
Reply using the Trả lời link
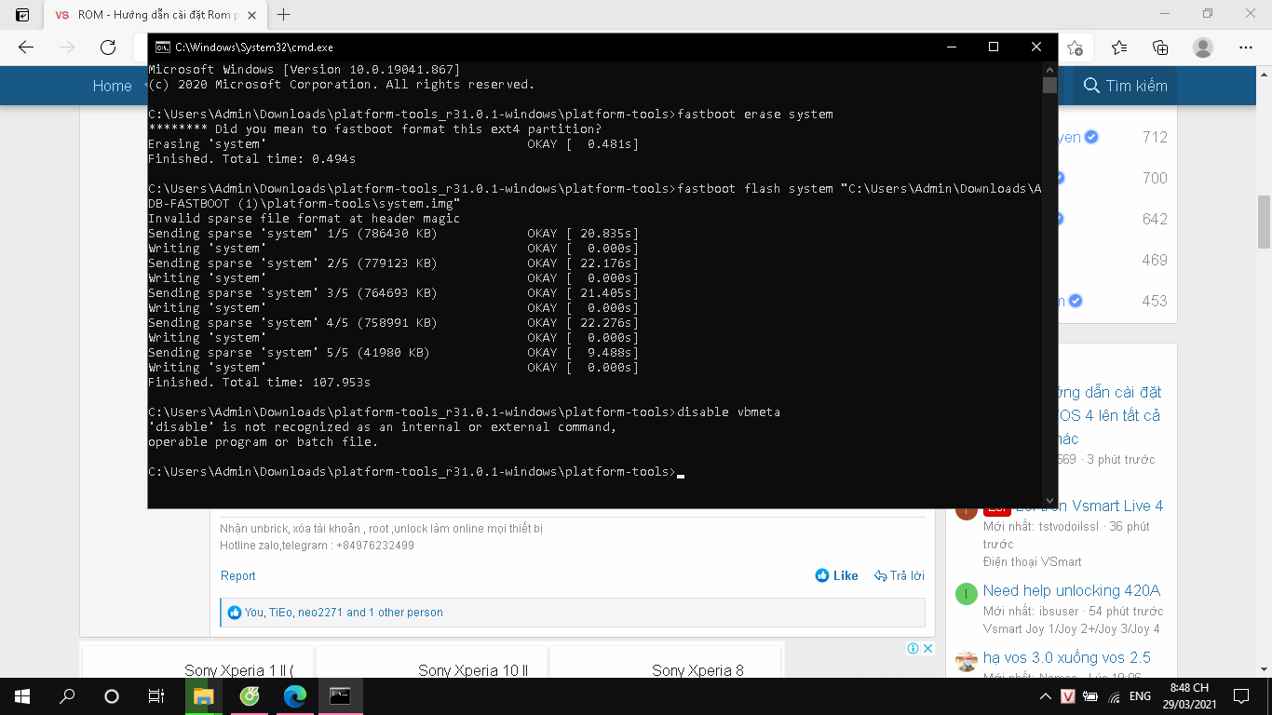(x=900, y=575)
